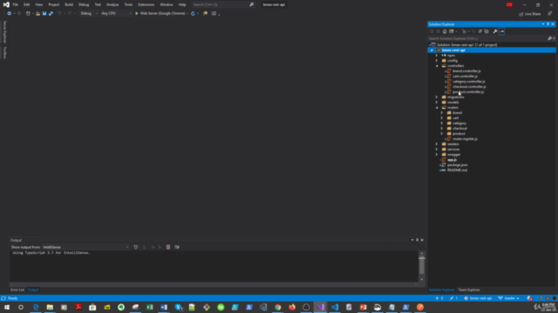Collapse the controllers folder
The height and width of the screenshot is (313, 558).
437,66
